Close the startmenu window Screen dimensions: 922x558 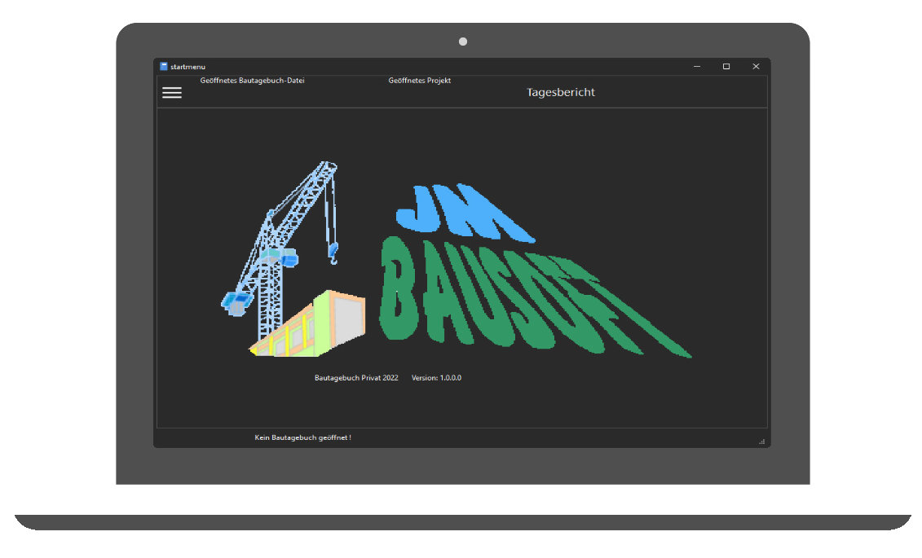tap(756, 66)
